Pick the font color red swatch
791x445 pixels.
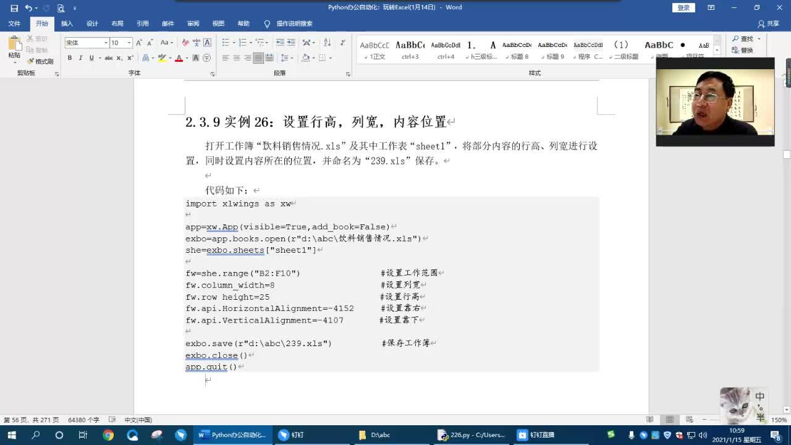coord(178,58)
